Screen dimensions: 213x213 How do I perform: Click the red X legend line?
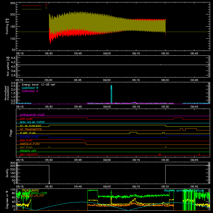click(x=32, y=6)
